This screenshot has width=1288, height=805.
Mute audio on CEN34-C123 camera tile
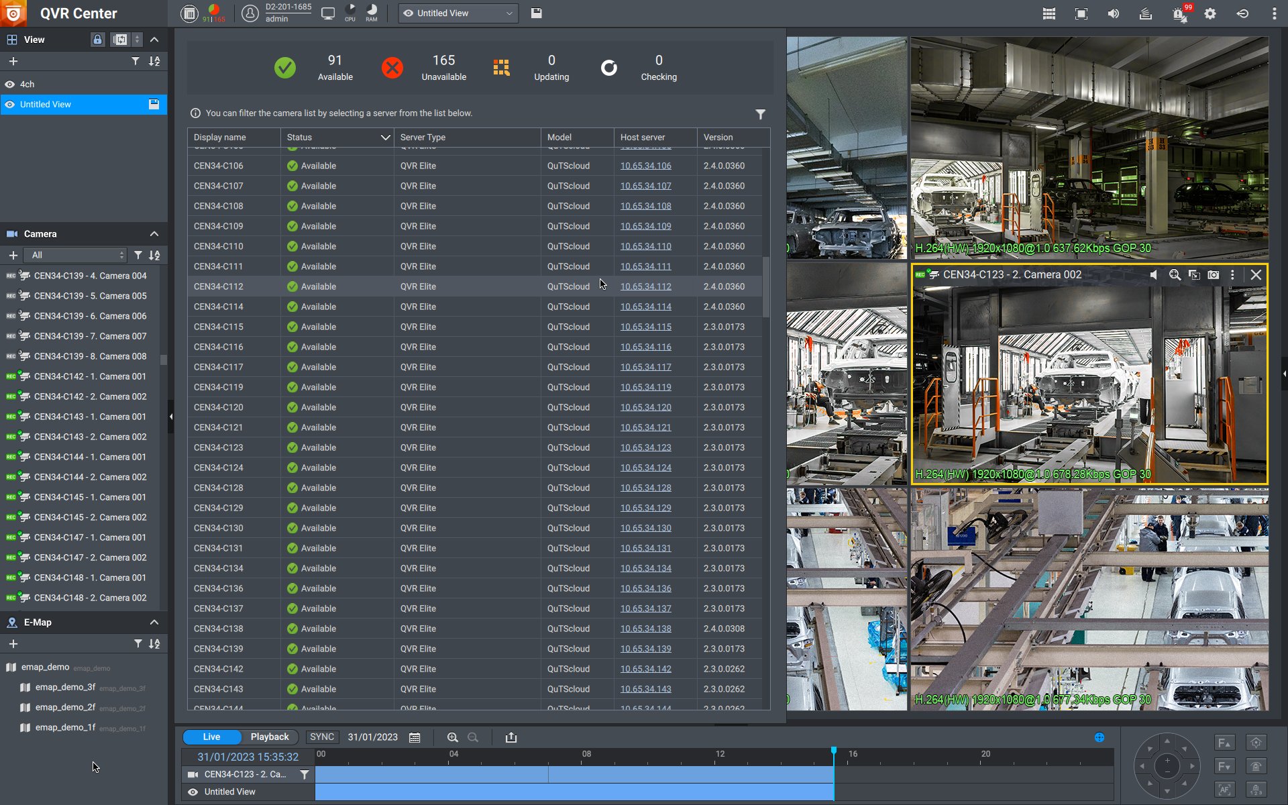click(1154, 274)
